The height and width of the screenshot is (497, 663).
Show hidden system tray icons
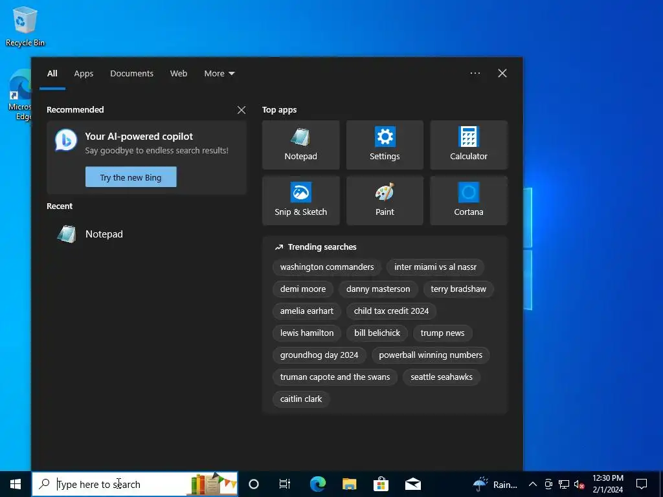[533, 484]
